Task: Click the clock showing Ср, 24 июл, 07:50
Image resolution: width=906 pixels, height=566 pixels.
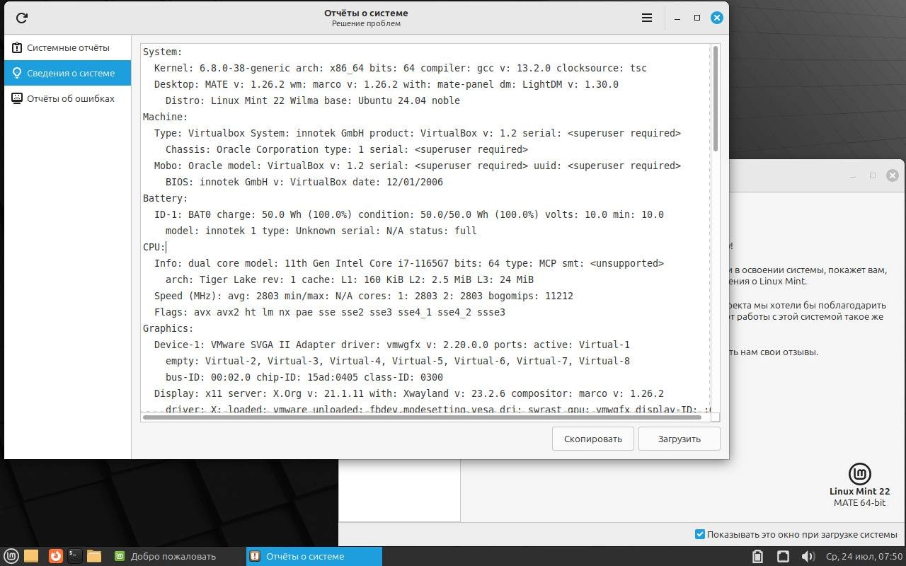Action: [864, 556]
